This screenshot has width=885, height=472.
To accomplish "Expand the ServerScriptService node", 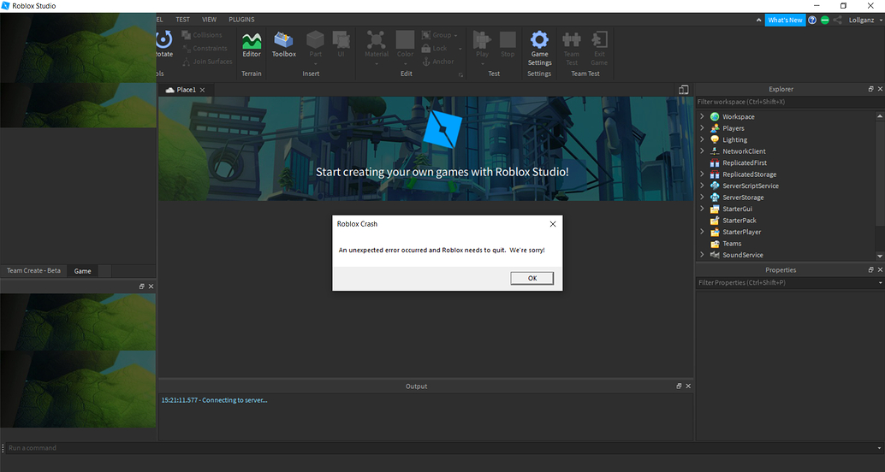I will [x=702, y=186].
